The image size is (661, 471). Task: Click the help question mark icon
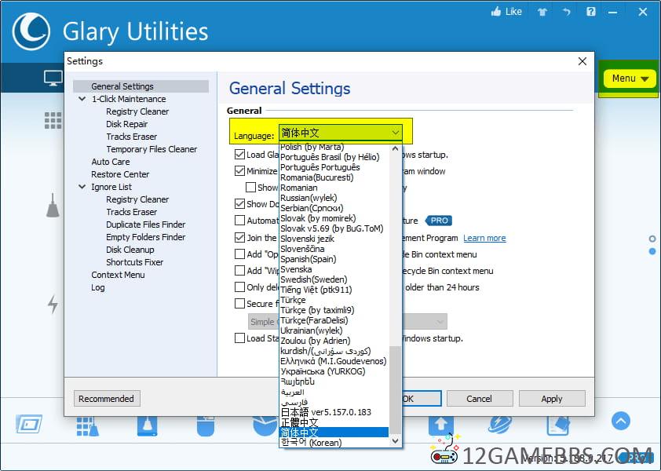(x=591, y=12)
